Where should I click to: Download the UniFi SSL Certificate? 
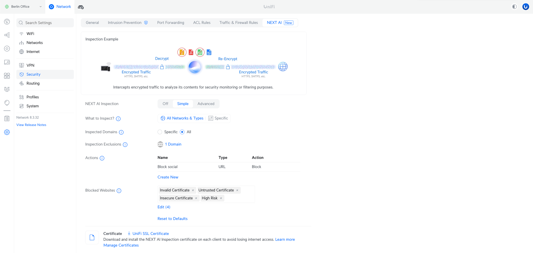(150, 234)
